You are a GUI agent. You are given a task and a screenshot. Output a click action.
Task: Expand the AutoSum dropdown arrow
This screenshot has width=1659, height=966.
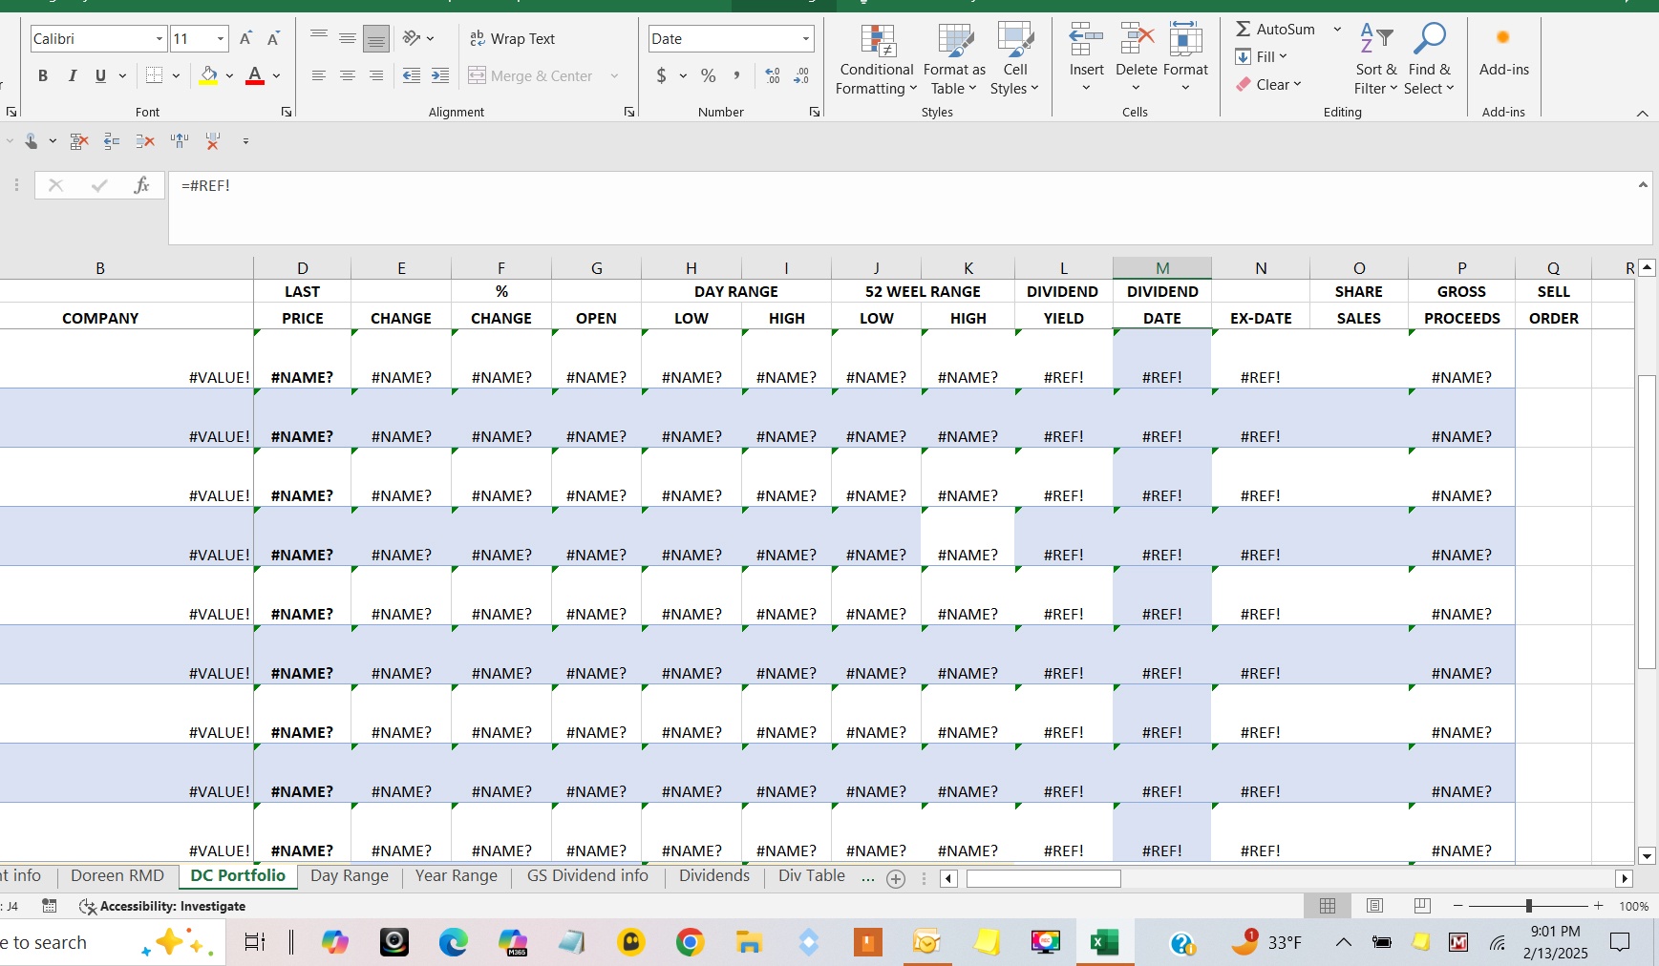click(x=1337, y=30)
